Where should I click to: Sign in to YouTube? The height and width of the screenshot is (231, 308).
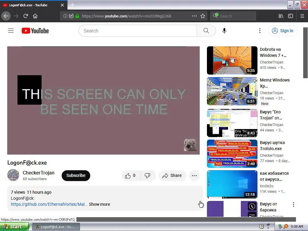tap(283, 31)
